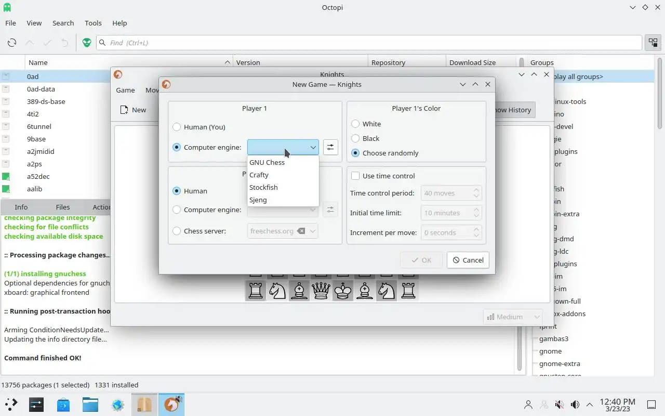Click New button in Knights toolbar
This screenshot has height=416, width=665.
pos(133,110)
